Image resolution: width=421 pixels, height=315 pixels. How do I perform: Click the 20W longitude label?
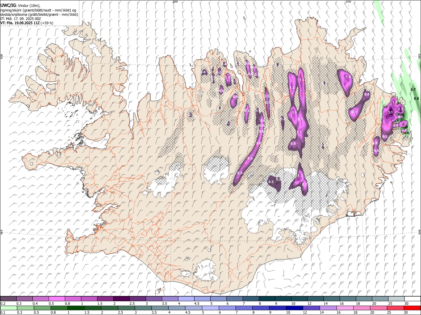point(175,2)
